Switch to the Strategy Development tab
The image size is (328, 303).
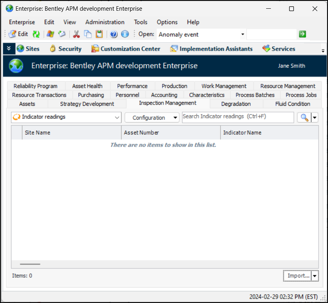(87, 104)
